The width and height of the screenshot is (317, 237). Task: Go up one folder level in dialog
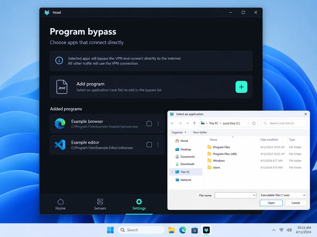[x=194, y=123]
